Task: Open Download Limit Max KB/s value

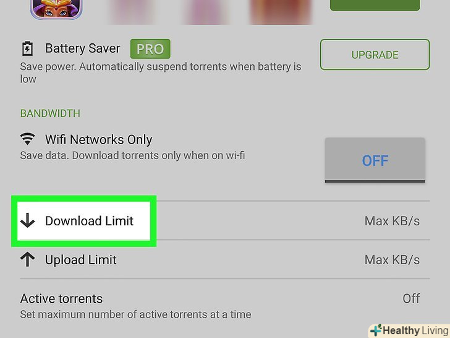Action: pos(392,221)
